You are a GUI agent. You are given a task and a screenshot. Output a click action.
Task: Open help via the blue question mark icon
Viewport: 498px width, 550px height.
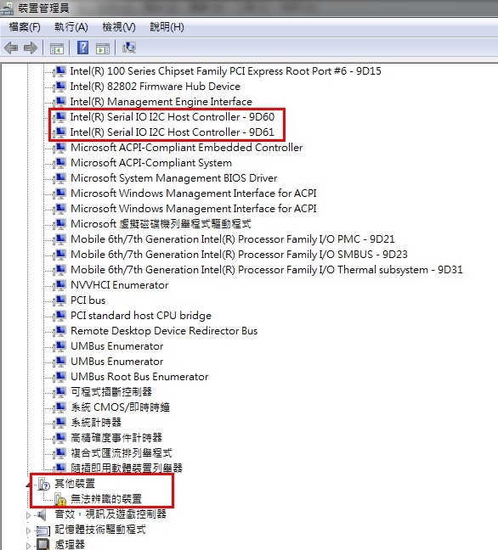click(83, 48)
